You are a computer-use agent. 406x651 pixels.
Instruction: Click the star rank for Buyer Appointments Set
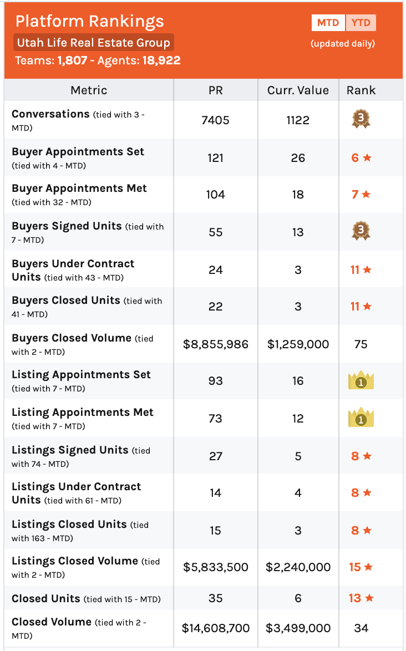(x=361, y=158)
